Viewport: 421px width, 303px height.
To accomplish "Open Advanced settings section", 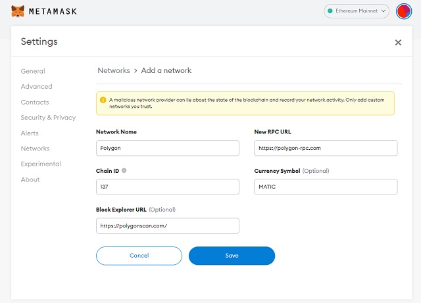I will point(37,86).
